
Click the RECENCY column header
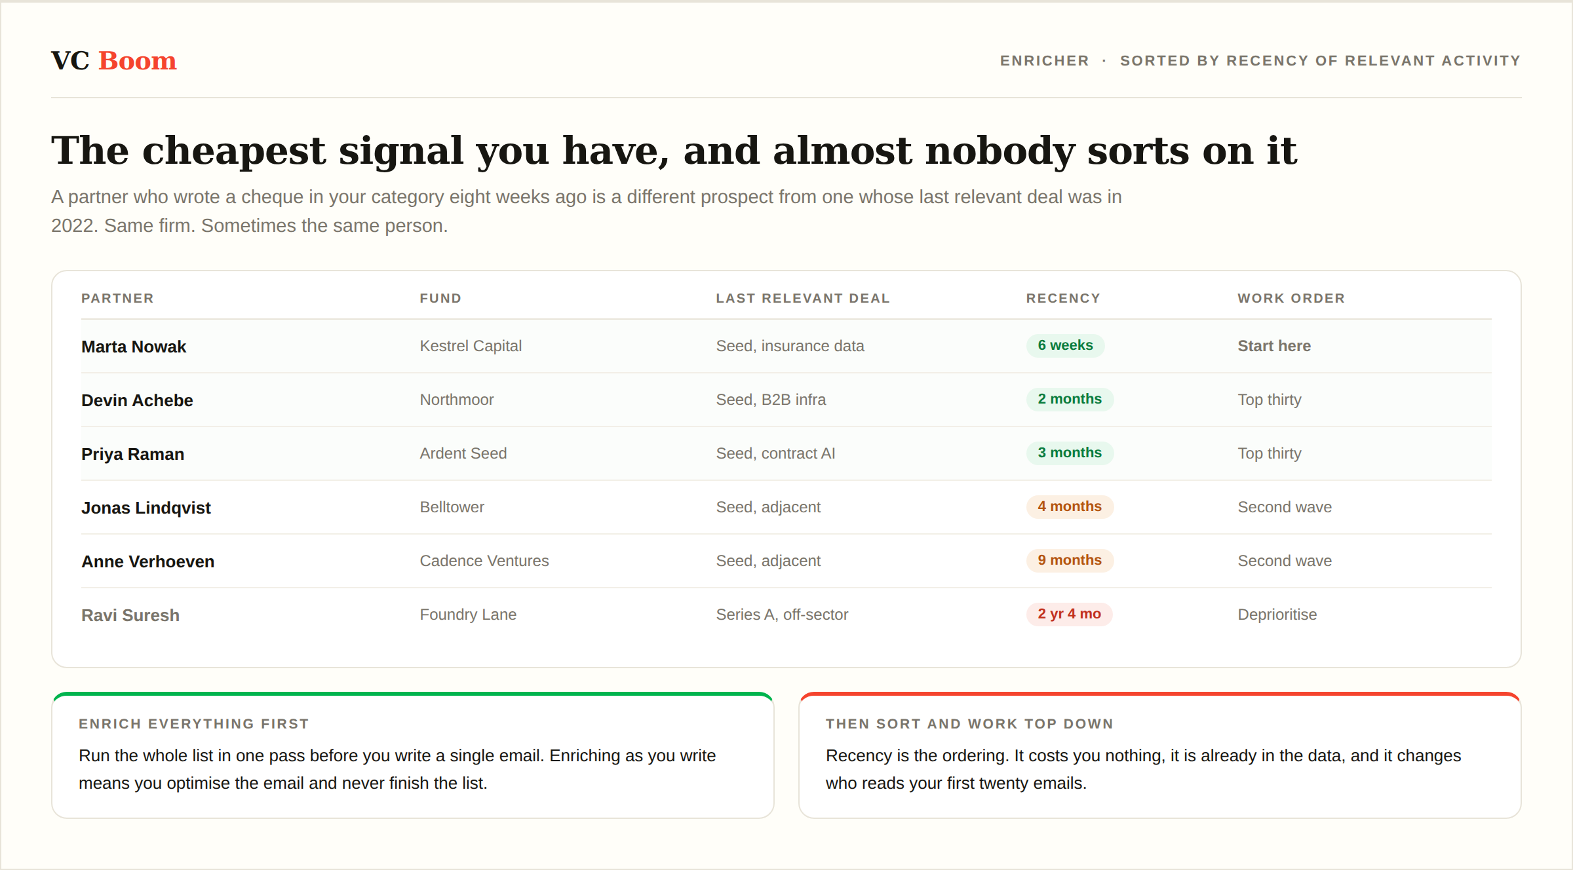coord(1063,298)
